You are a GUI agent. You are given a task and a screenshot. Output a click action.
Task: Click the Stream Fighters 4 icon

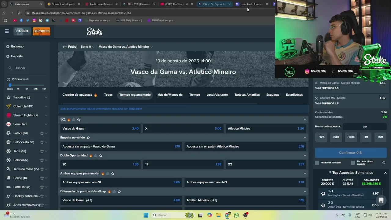point(9,115)
